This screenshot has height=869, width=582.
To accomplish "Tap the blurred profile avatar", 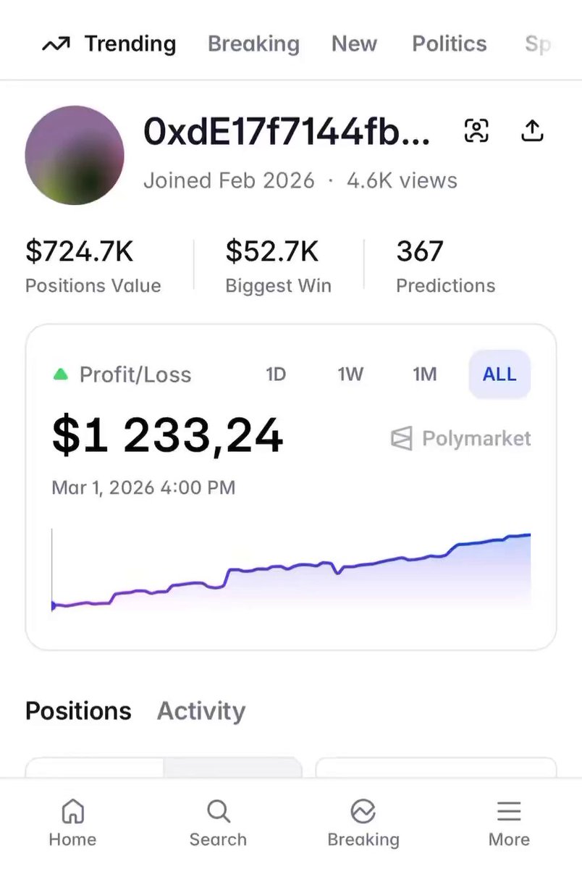I will click(75, 155).
